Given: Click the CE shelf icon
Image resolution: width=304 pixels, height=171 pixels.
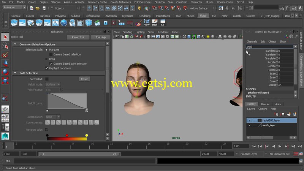Looking at the screenshot, I should point(163,23).
